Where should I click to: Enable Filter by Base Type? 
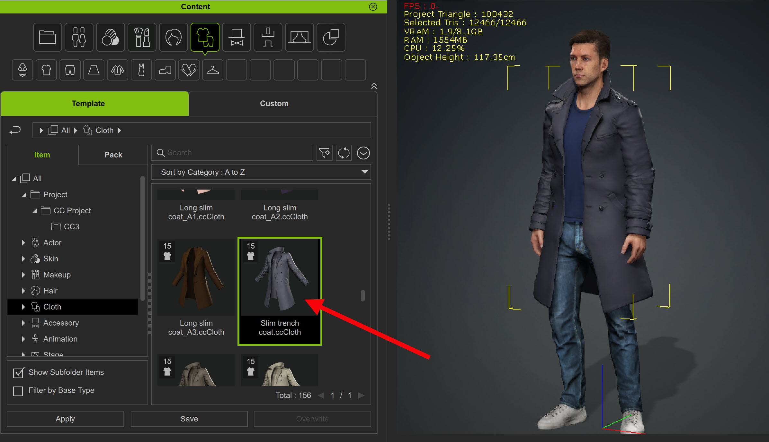(18, 391)
